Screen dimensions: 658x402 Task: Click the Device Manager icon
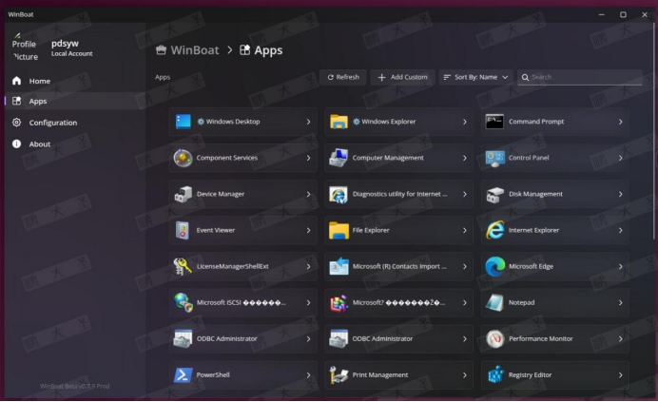click(183, 194)
